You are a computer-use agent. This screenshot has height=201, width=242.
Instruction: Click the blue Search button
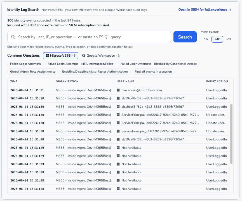coord(185,37)
